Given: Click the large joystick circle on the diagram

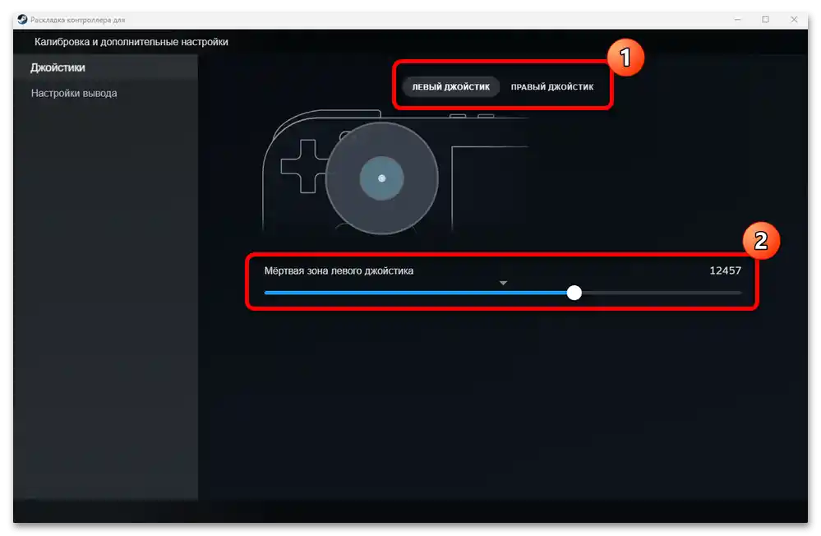Looking at the screenshot, I should click(381, 179).
